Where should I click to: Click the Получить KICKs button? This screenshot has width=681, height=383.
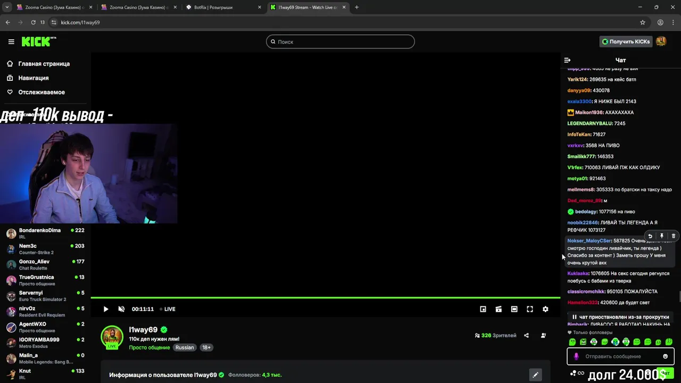coord(626,41)
